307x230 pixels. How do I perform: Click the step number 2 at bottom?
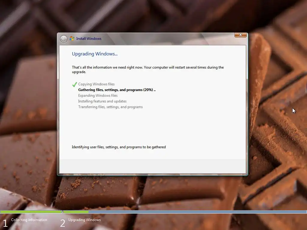pos(62,223)
